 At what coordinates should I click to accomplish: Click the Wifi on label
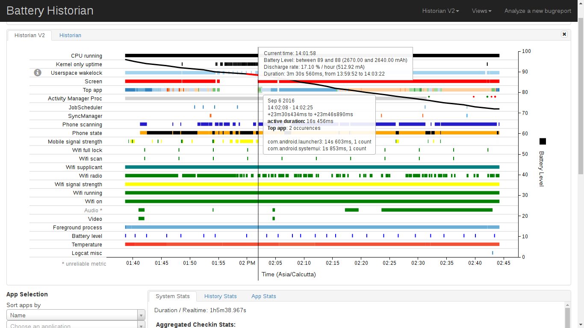tap(94, 202)
